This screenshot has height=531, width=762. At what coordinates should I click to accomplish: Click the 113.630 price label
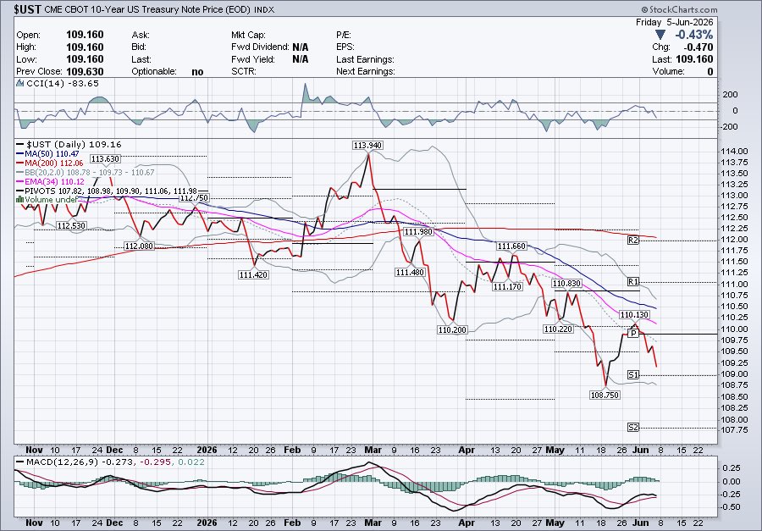pos(105,158)
